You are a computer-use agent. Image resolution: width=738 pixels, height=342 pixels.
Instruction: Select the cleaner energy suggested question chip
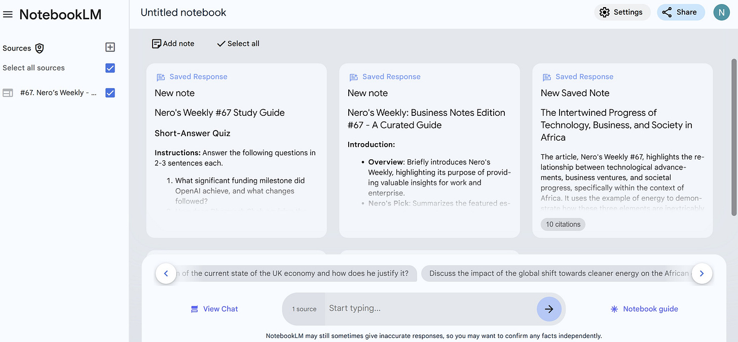click(x=558, y=273)
